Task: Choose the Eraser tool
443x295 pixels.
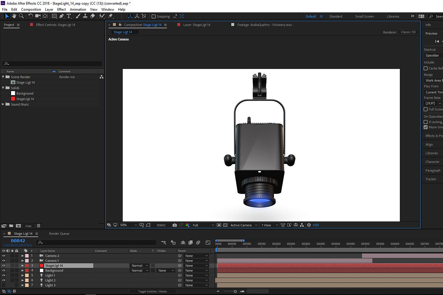Action: 92,16
